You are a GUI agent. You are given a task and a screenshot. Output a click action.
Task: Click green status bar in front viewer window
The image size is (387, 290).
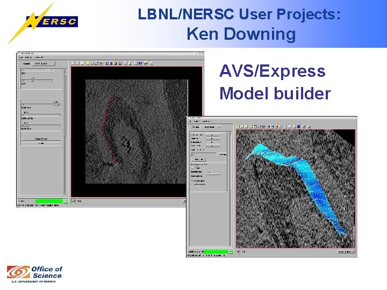216,252
